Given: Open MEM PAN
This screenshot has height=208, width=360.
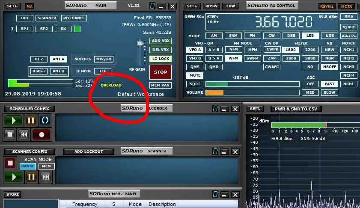Looking at the screenshot, I should coord(160,85).
